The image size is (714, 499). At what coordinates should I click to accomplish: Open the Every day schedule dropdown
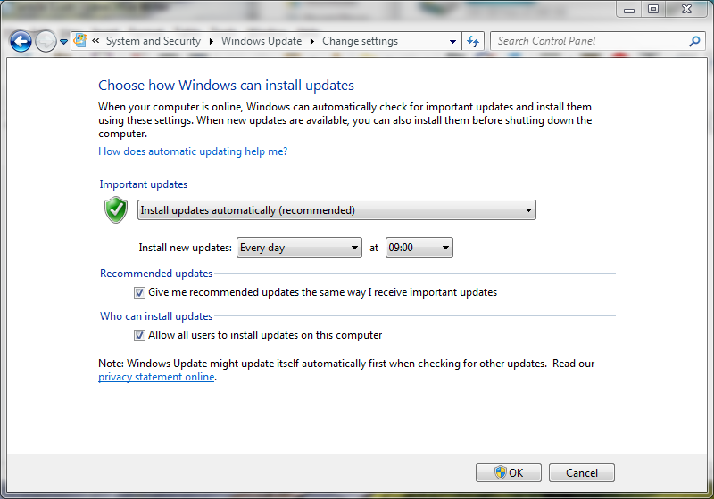(x=299, y=248)
